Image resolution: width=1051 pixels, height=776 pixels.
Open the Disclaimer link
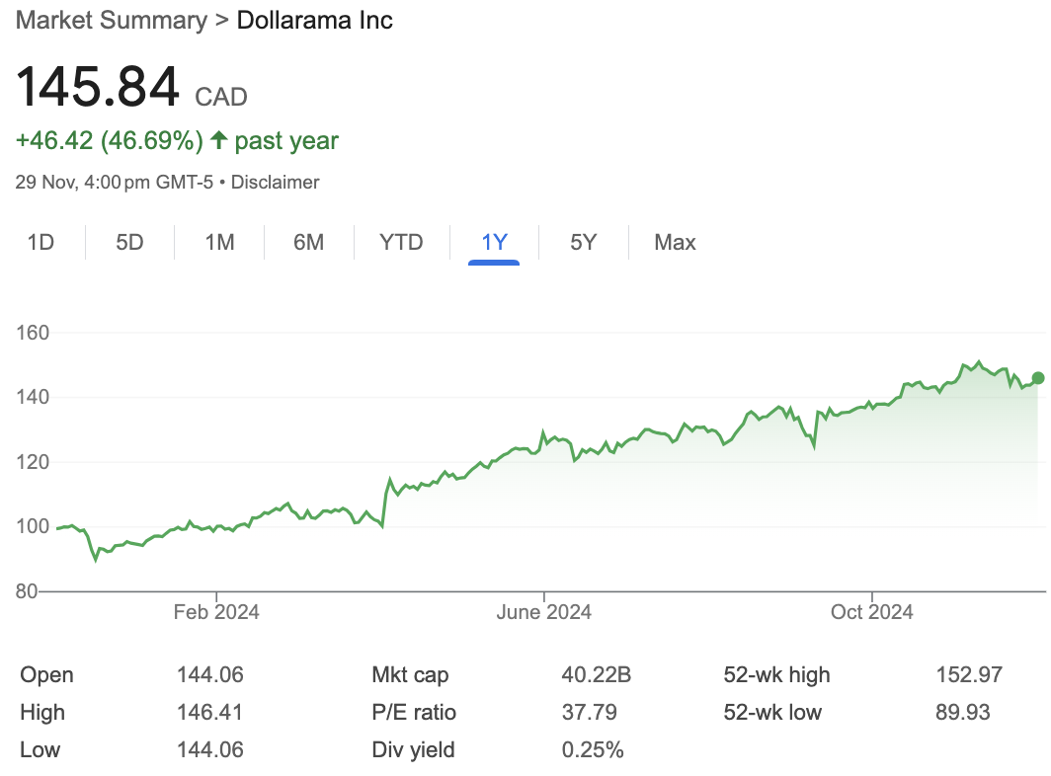tap(276, 182)
